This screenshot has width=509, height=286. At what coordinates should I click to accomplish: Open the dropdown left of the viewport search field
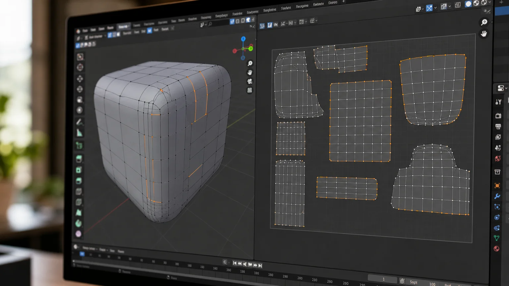coord(202,25)
